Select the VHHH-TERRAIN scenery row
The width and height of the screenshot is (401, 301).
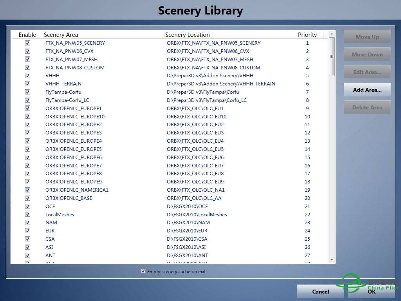63,84
